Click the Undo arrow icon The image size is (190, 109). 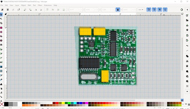pos(187,46)
